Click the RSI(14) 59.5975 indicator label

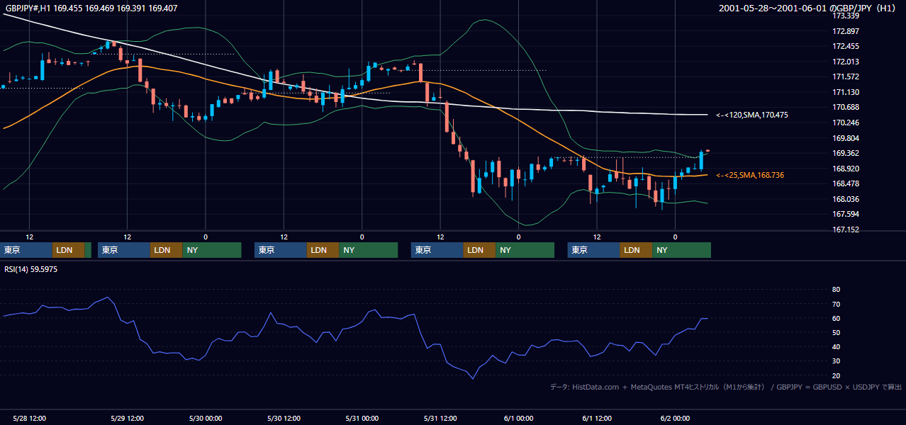coord(30,269)
